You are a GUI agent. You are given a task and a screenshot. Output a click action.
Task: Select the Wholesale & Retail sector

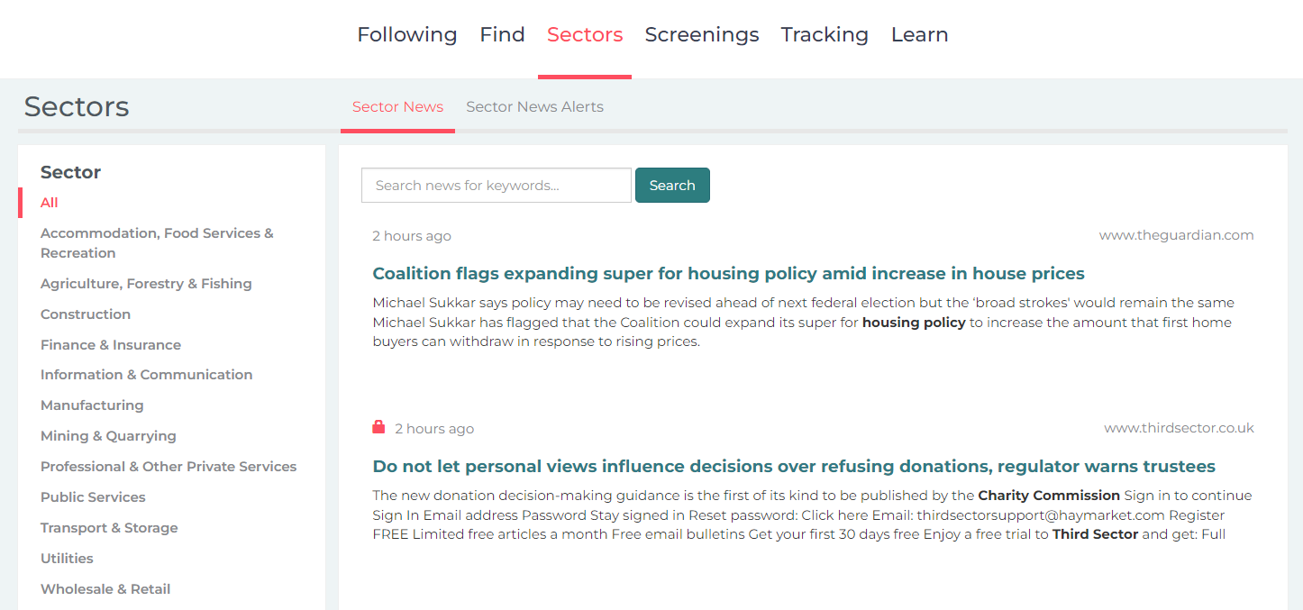pos(105,589)
